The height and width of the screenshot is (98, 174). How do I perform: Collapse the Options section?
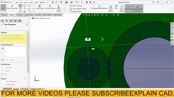26,79
